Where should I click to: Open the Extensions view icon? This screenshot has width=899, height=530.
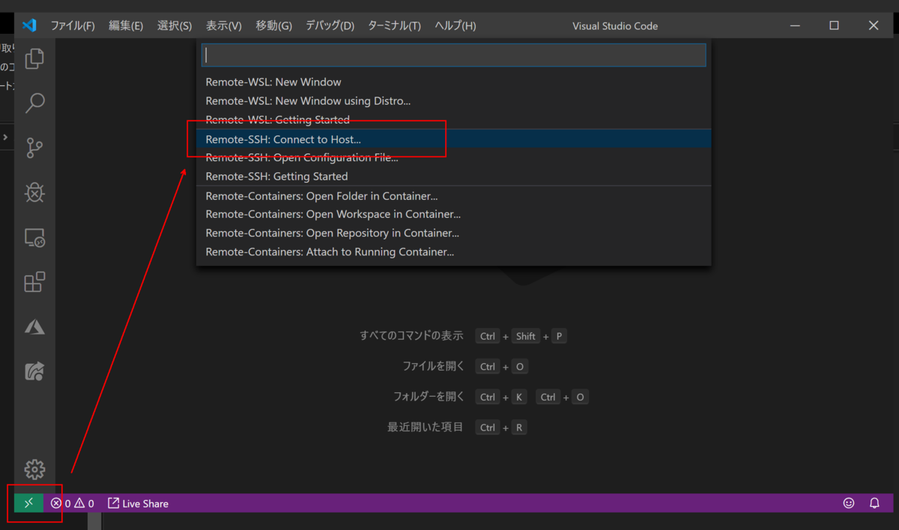point(34,282)
